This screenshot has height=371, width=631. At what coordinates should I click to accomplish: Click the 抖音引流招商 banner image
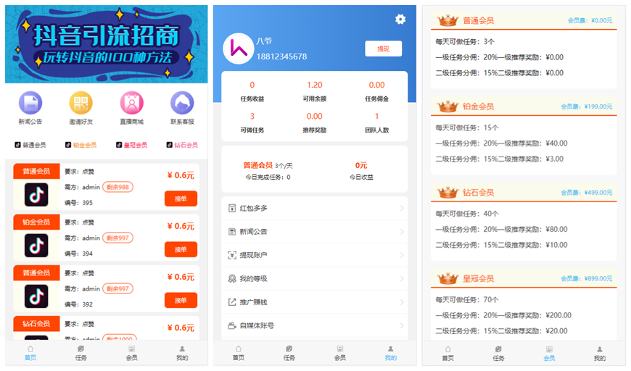click(x=106, y=44)
